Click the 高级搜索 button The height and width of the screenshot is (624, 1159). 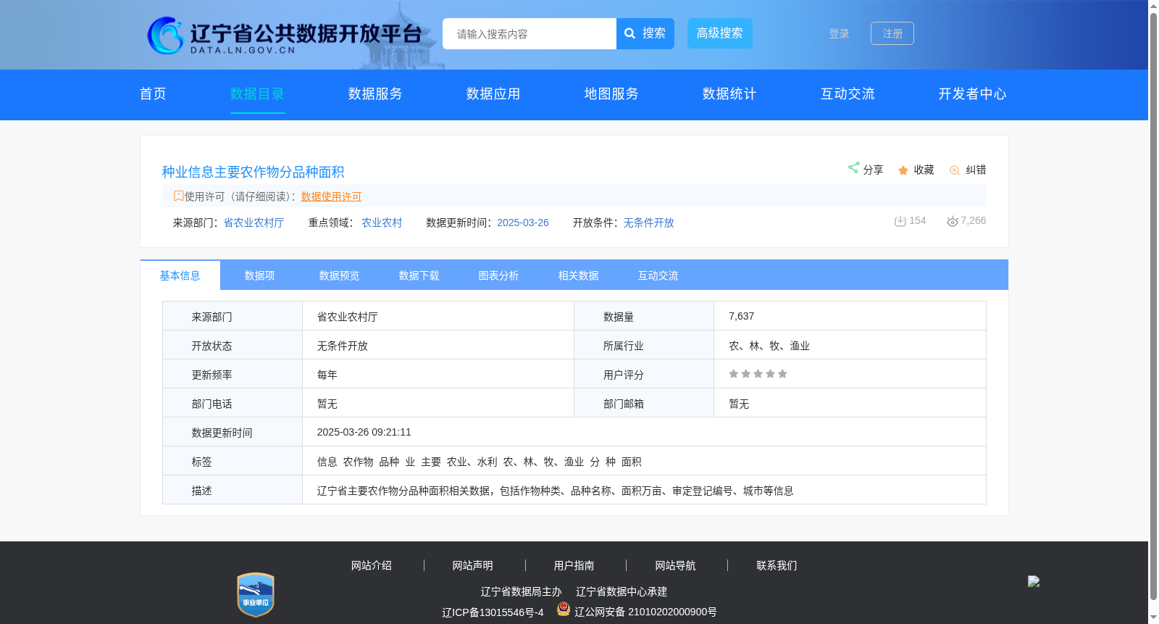[720, 33]
